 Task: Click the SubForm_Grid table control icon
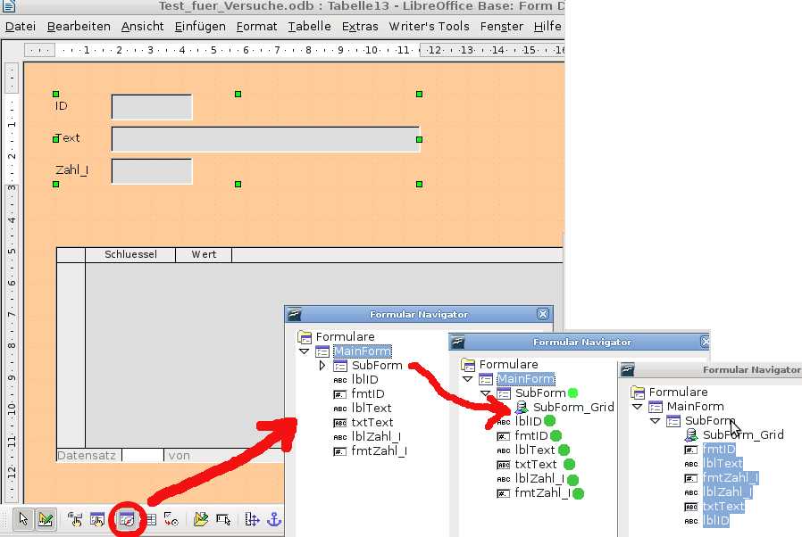520,409
